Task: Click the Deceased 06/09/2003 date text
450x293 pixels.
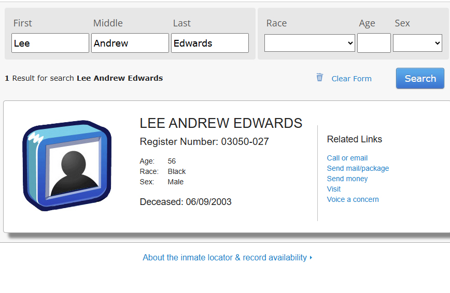Action: click(186, 202)
